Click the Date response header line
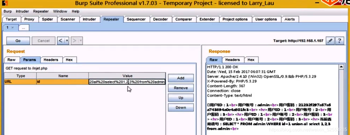The width and height of the screenshot is (350, 135). [241, 72]
